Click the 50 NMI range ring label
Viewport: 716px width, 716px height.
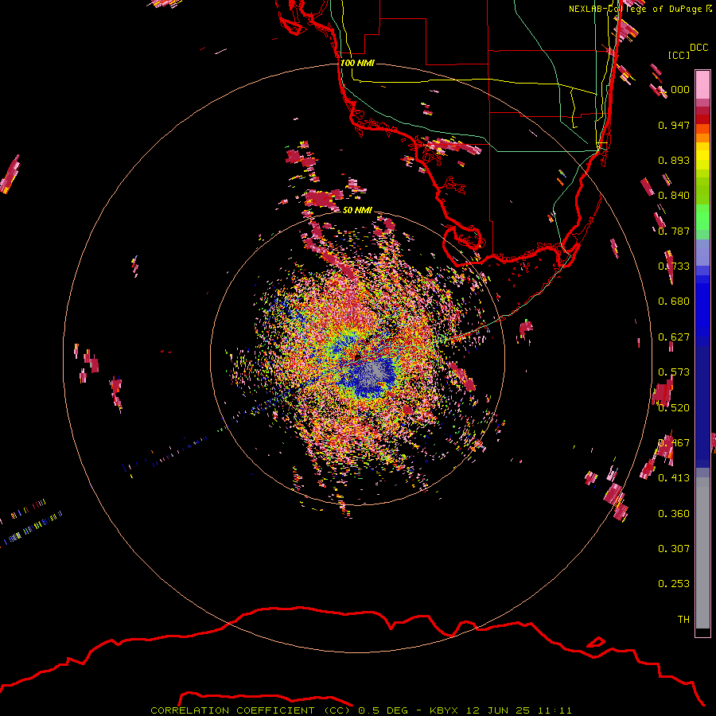357,210
